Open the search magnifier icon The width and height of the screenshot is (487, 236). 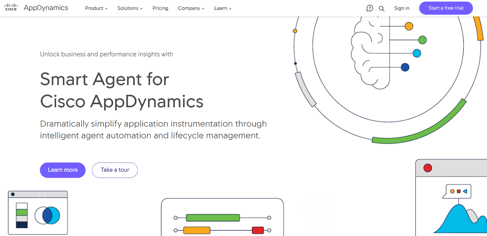tap(381, 9)
